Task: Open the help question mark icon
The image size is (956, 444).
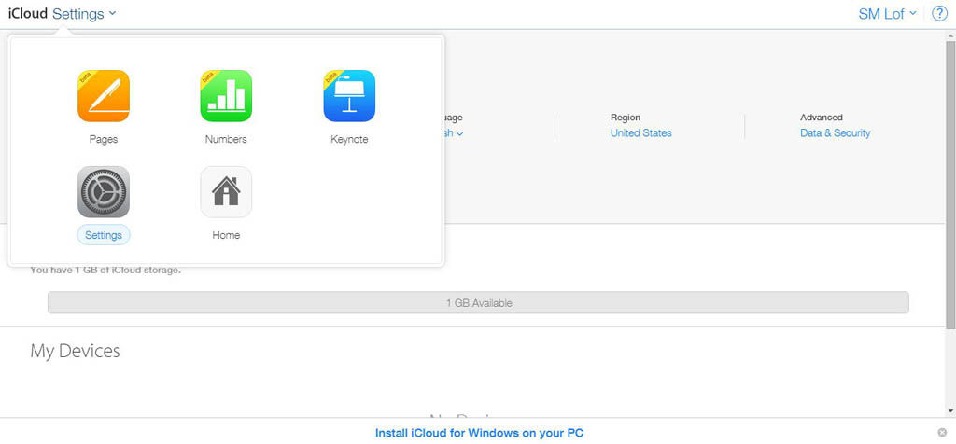Action: [x=939, y=14]
